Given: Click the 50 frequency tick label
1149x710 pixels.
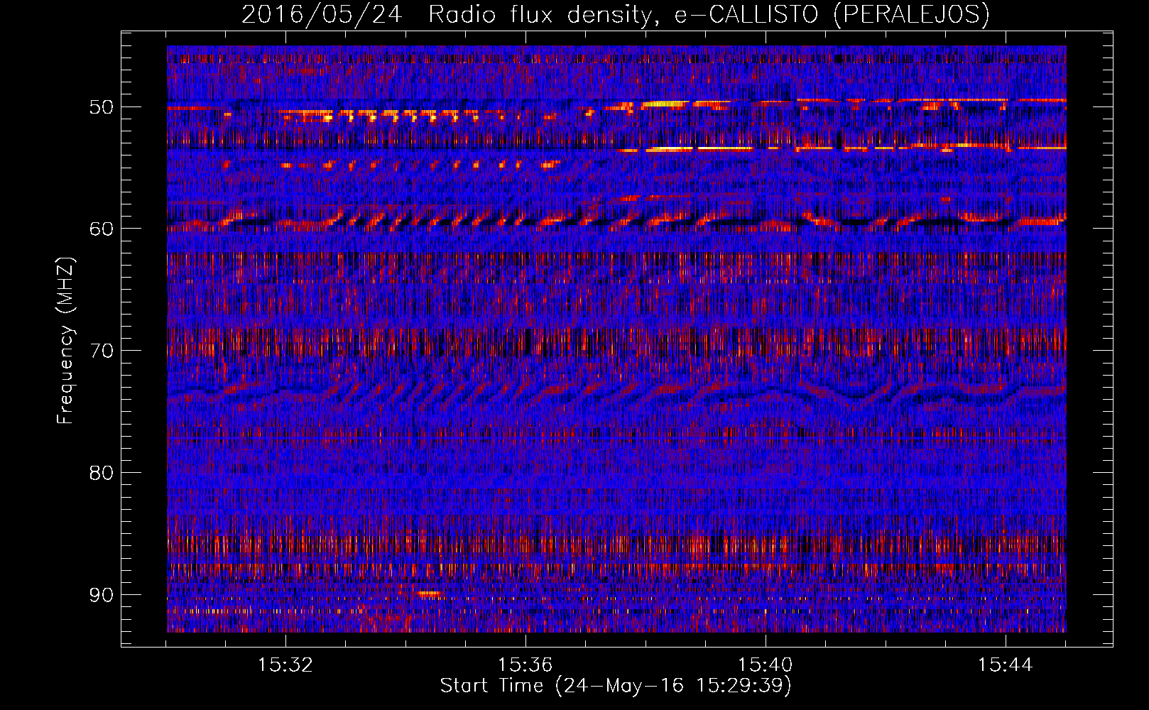Looking at the screenshot, I should point(102,107).
